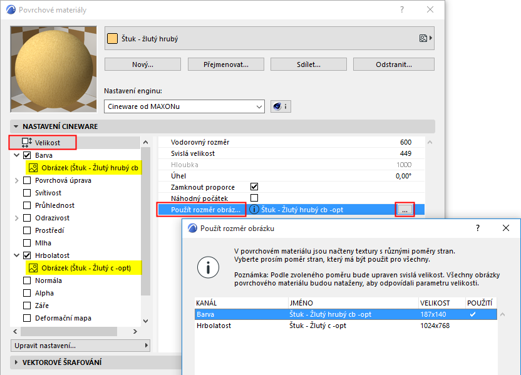Uncheck the Hrbolatost checkbox
Viewport: 521px width, 375px height.
pos(27,255)
